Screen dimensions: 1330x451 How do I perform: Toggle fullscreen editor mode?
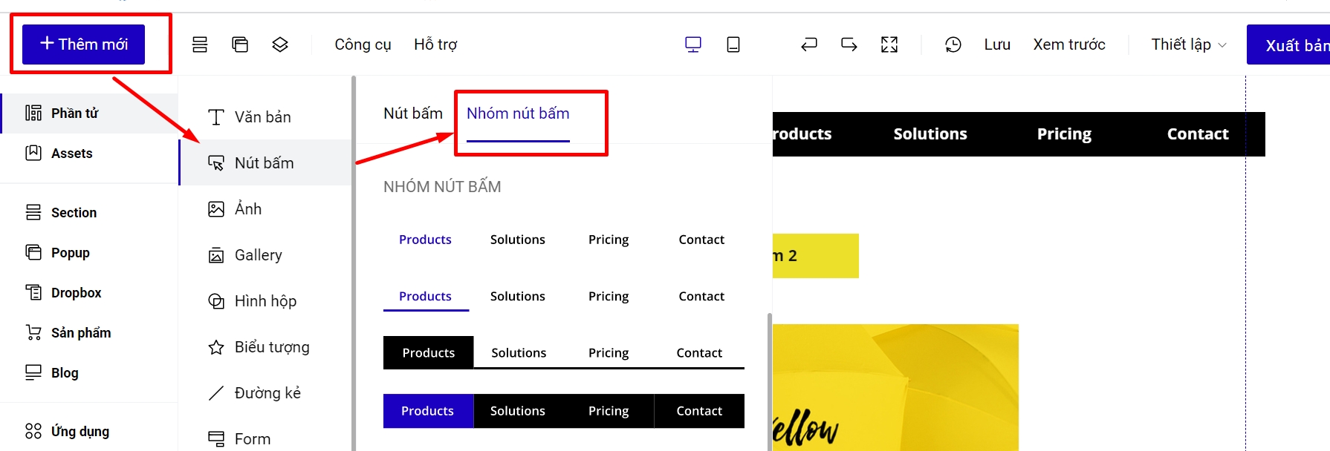point(889,45)
